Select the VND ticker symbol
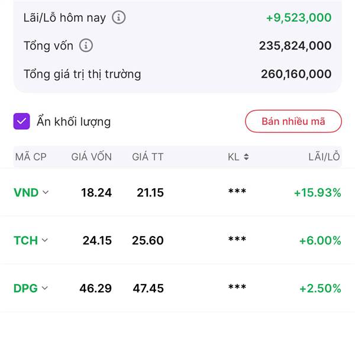 (26, 193)
